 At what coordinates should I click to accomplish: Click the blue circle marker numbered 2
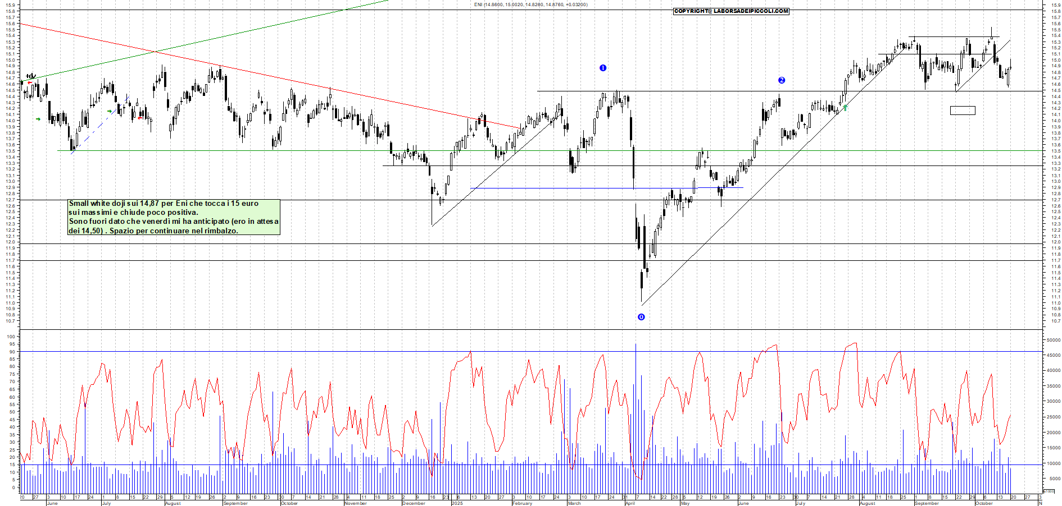[781, 80]
